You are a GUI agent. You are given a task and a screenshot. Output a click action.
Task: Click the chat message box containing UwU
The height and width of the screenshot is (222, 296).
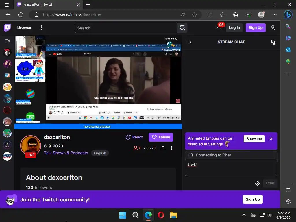click(231, 167)
